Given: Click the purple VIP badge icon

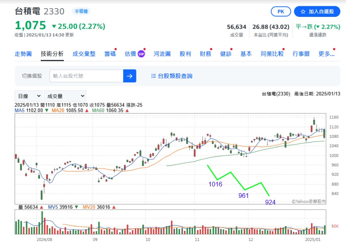Looking at the screenshot, I should pos(141,54).
